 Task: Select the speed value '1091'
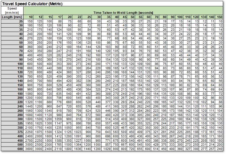(78, 136)
